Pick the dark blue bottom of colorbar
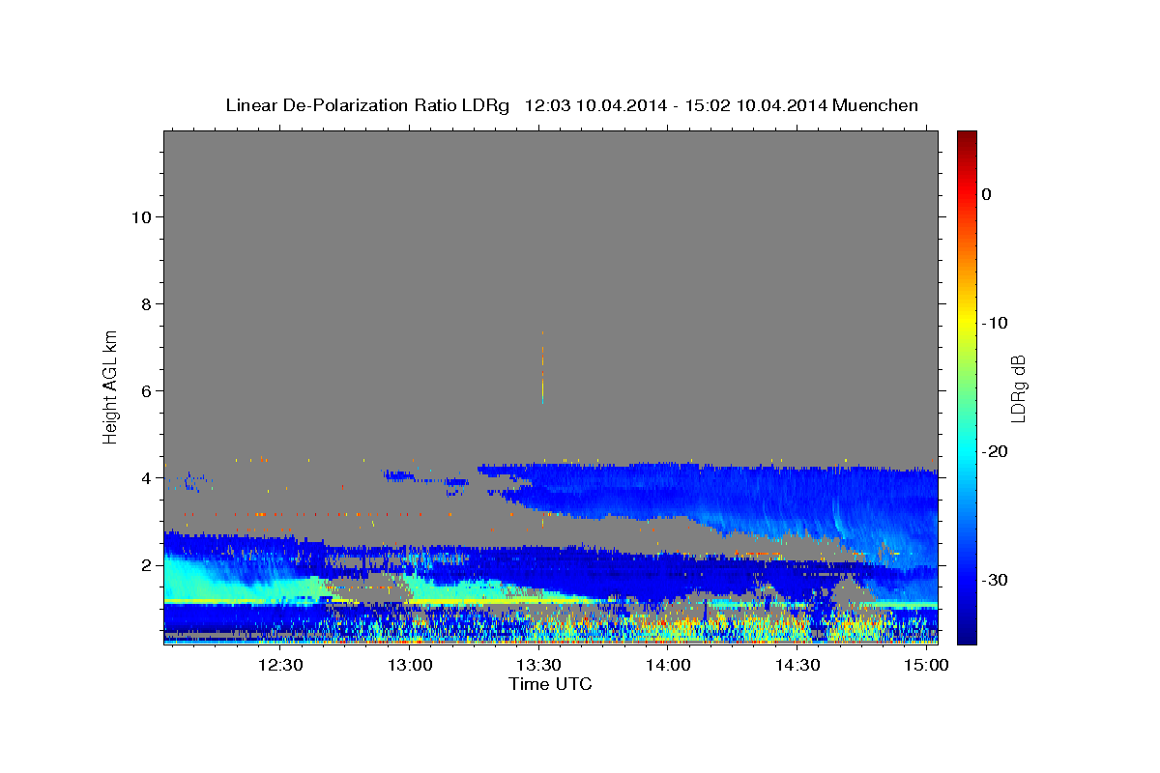This screenshot has height=773, width=1160. tap(967, 633)
